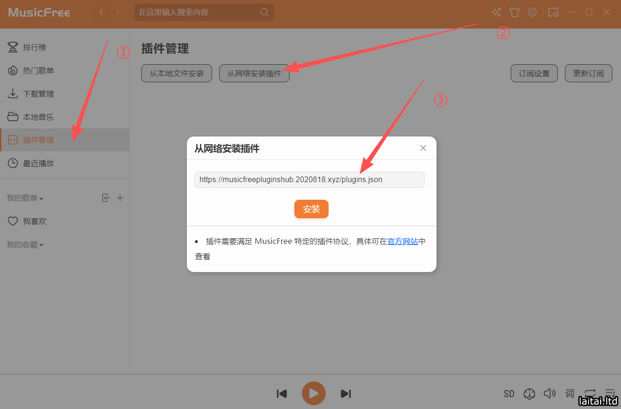Add new playlist with plus icon
The image size is (621, 409).
pyautogui.click(x=120, y=198)
